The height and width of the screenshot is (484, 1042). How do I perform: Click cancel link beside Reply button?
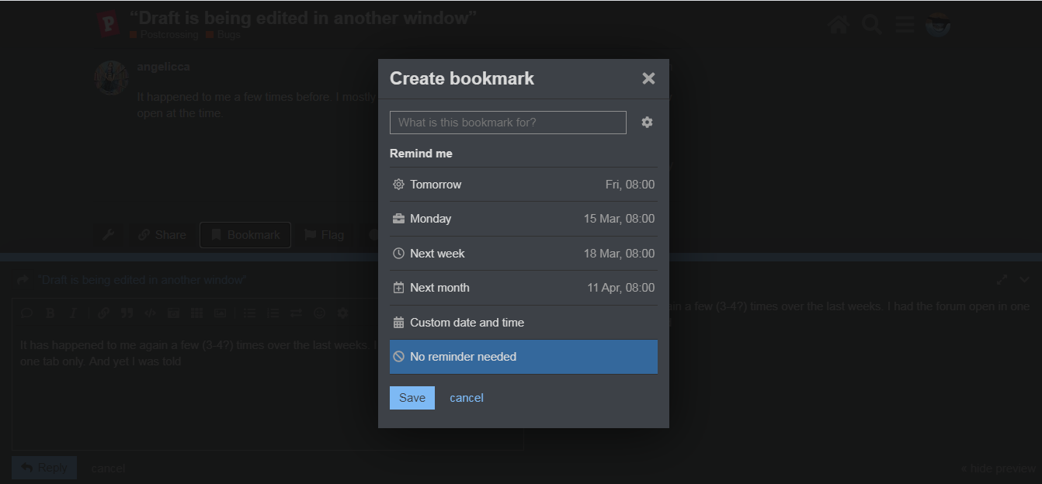pos(108,468)
